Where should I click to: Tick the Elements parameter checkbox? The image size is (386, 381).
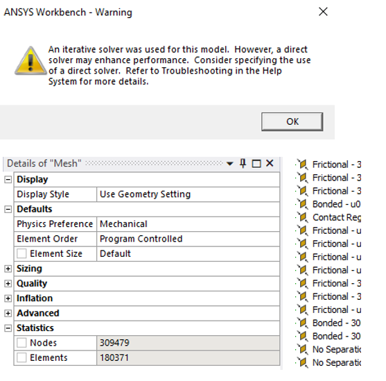[x=21, y=357]
